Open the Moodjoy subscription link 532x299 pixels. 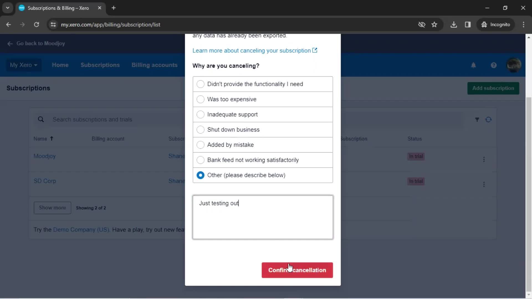(45, 156)
